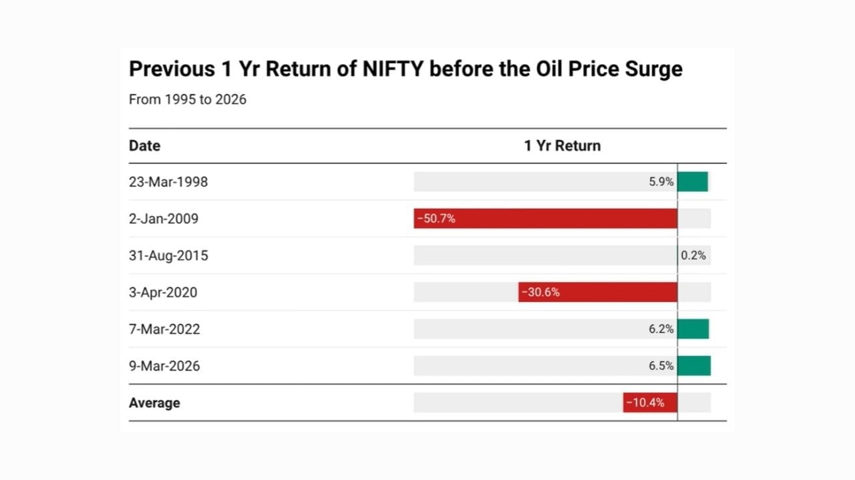Select the 2-Jan-2009 date cell

point(164,219)
